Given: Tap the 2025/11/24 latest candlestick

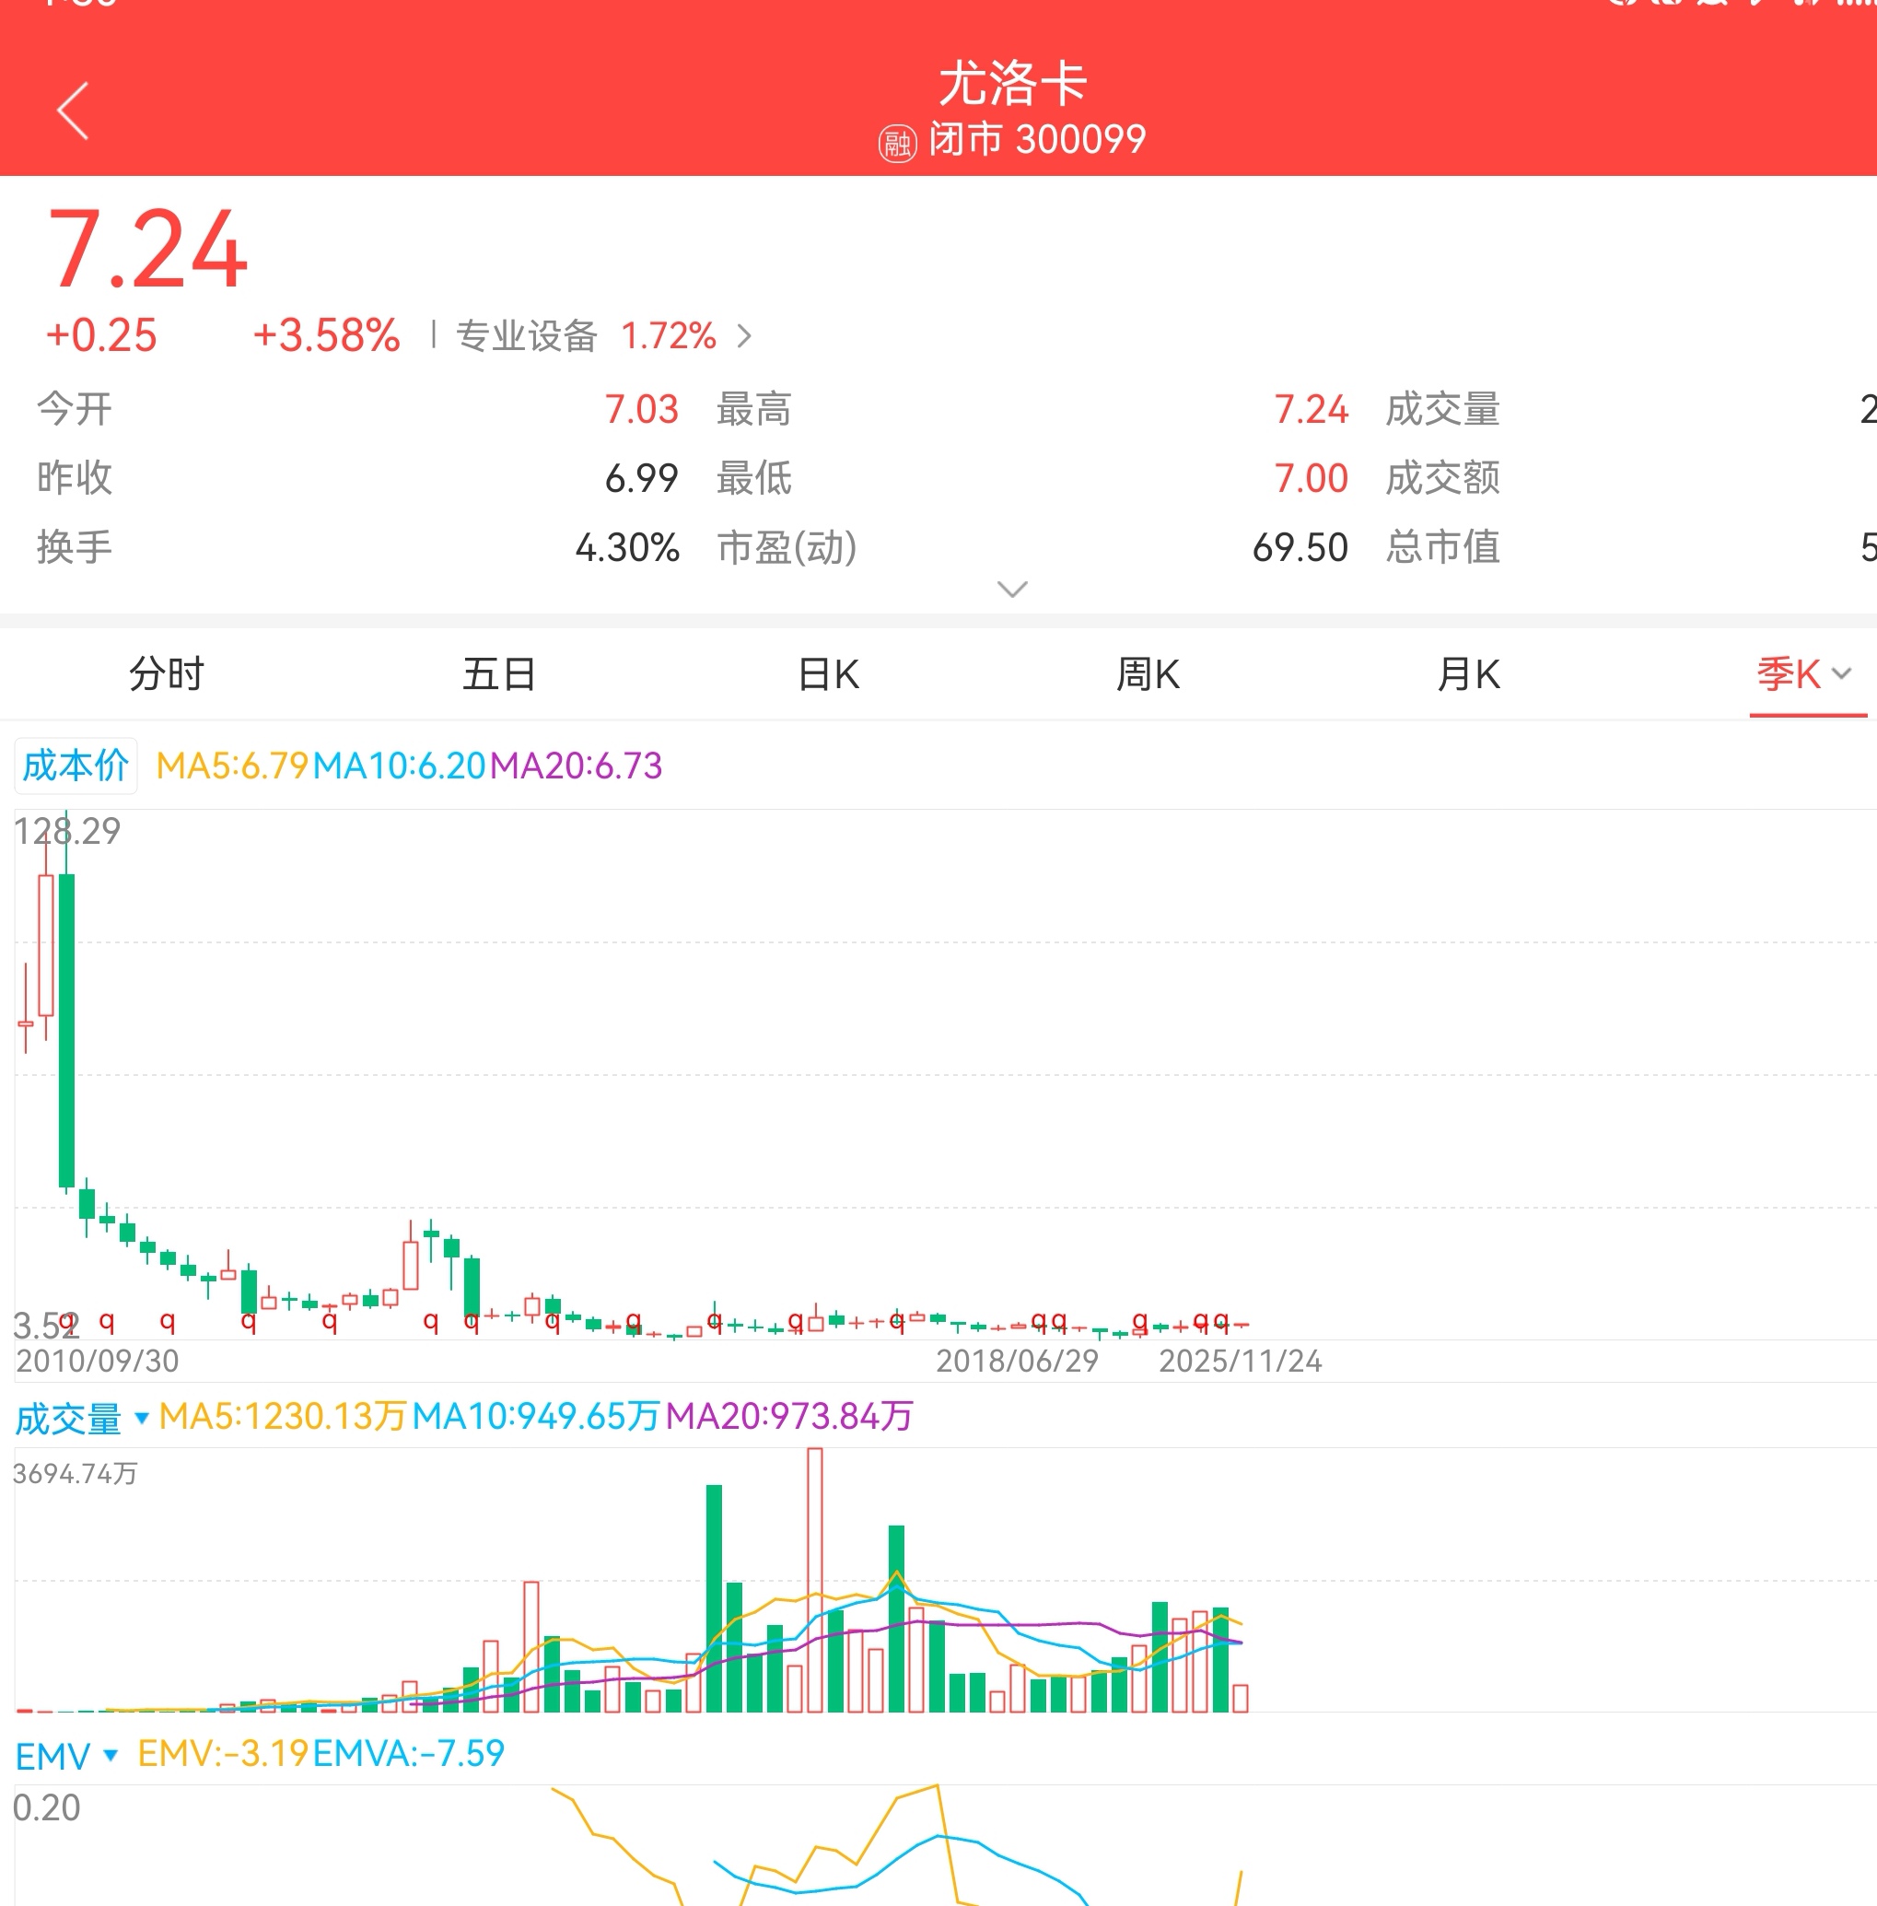Looking at the screenshot, I should 1241,1324.
